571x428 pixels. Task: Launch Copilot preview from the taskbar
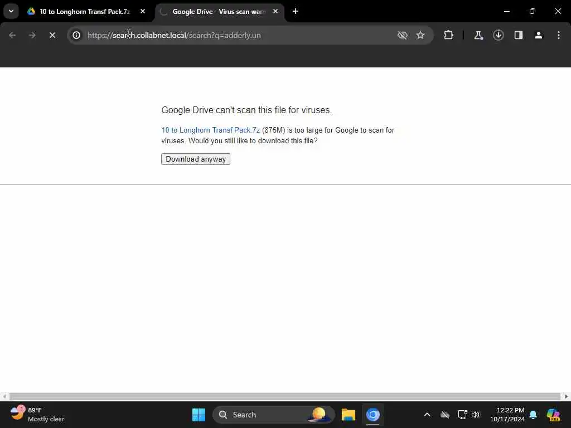click(553, 415)
